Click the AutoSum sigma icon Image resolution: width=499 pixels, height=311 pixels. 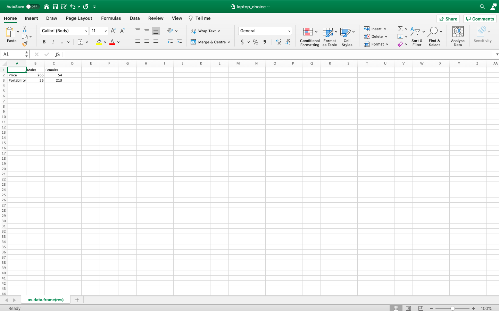click(x=400, y=29)
